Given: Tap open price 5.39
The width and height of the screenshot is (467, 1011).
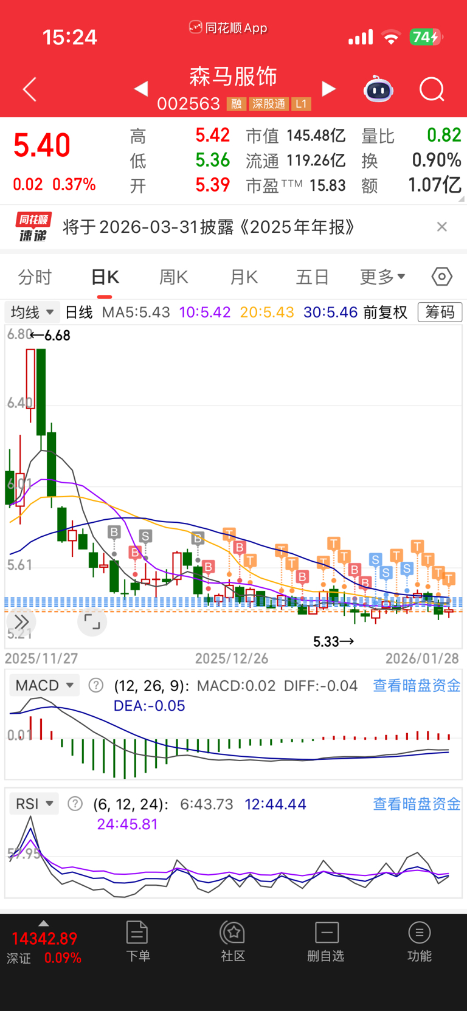Looking at the screenshot, I should coord(212,185).
